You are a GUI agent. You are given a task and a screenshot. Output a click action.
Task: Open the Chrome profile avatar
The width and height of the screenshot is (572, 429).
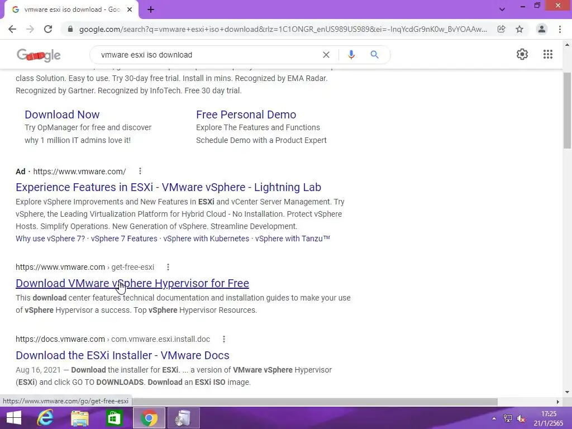[x=542, y=29]
